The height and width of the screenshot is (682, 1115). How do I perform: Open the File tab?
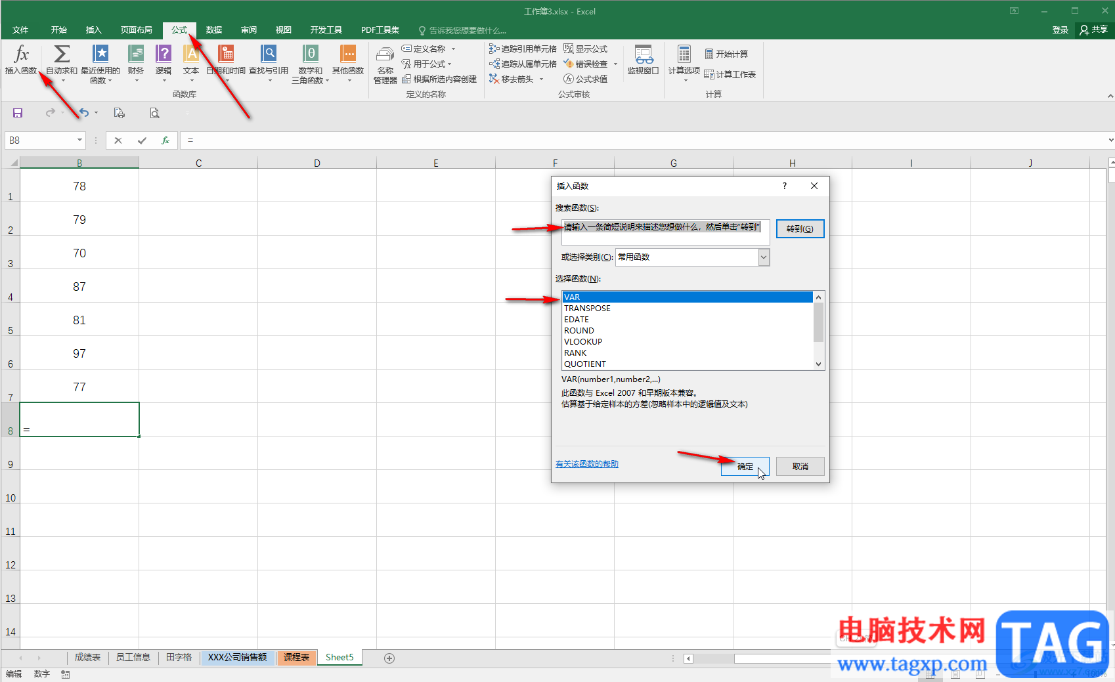pyautogui.click(x=20, y=30)
